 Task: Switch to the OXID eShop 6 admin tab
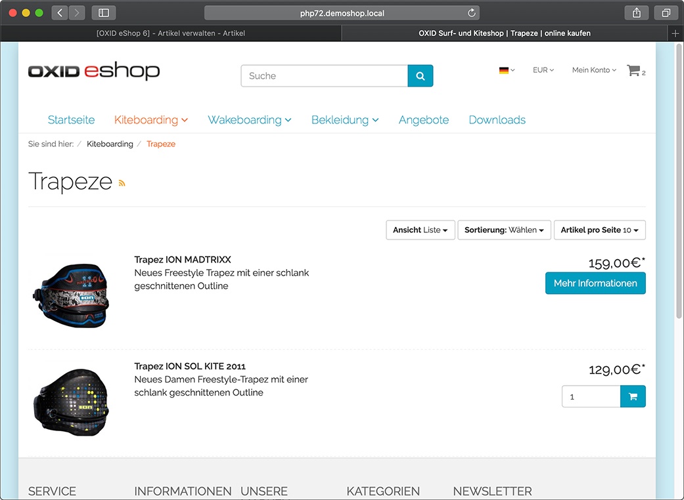171,33
